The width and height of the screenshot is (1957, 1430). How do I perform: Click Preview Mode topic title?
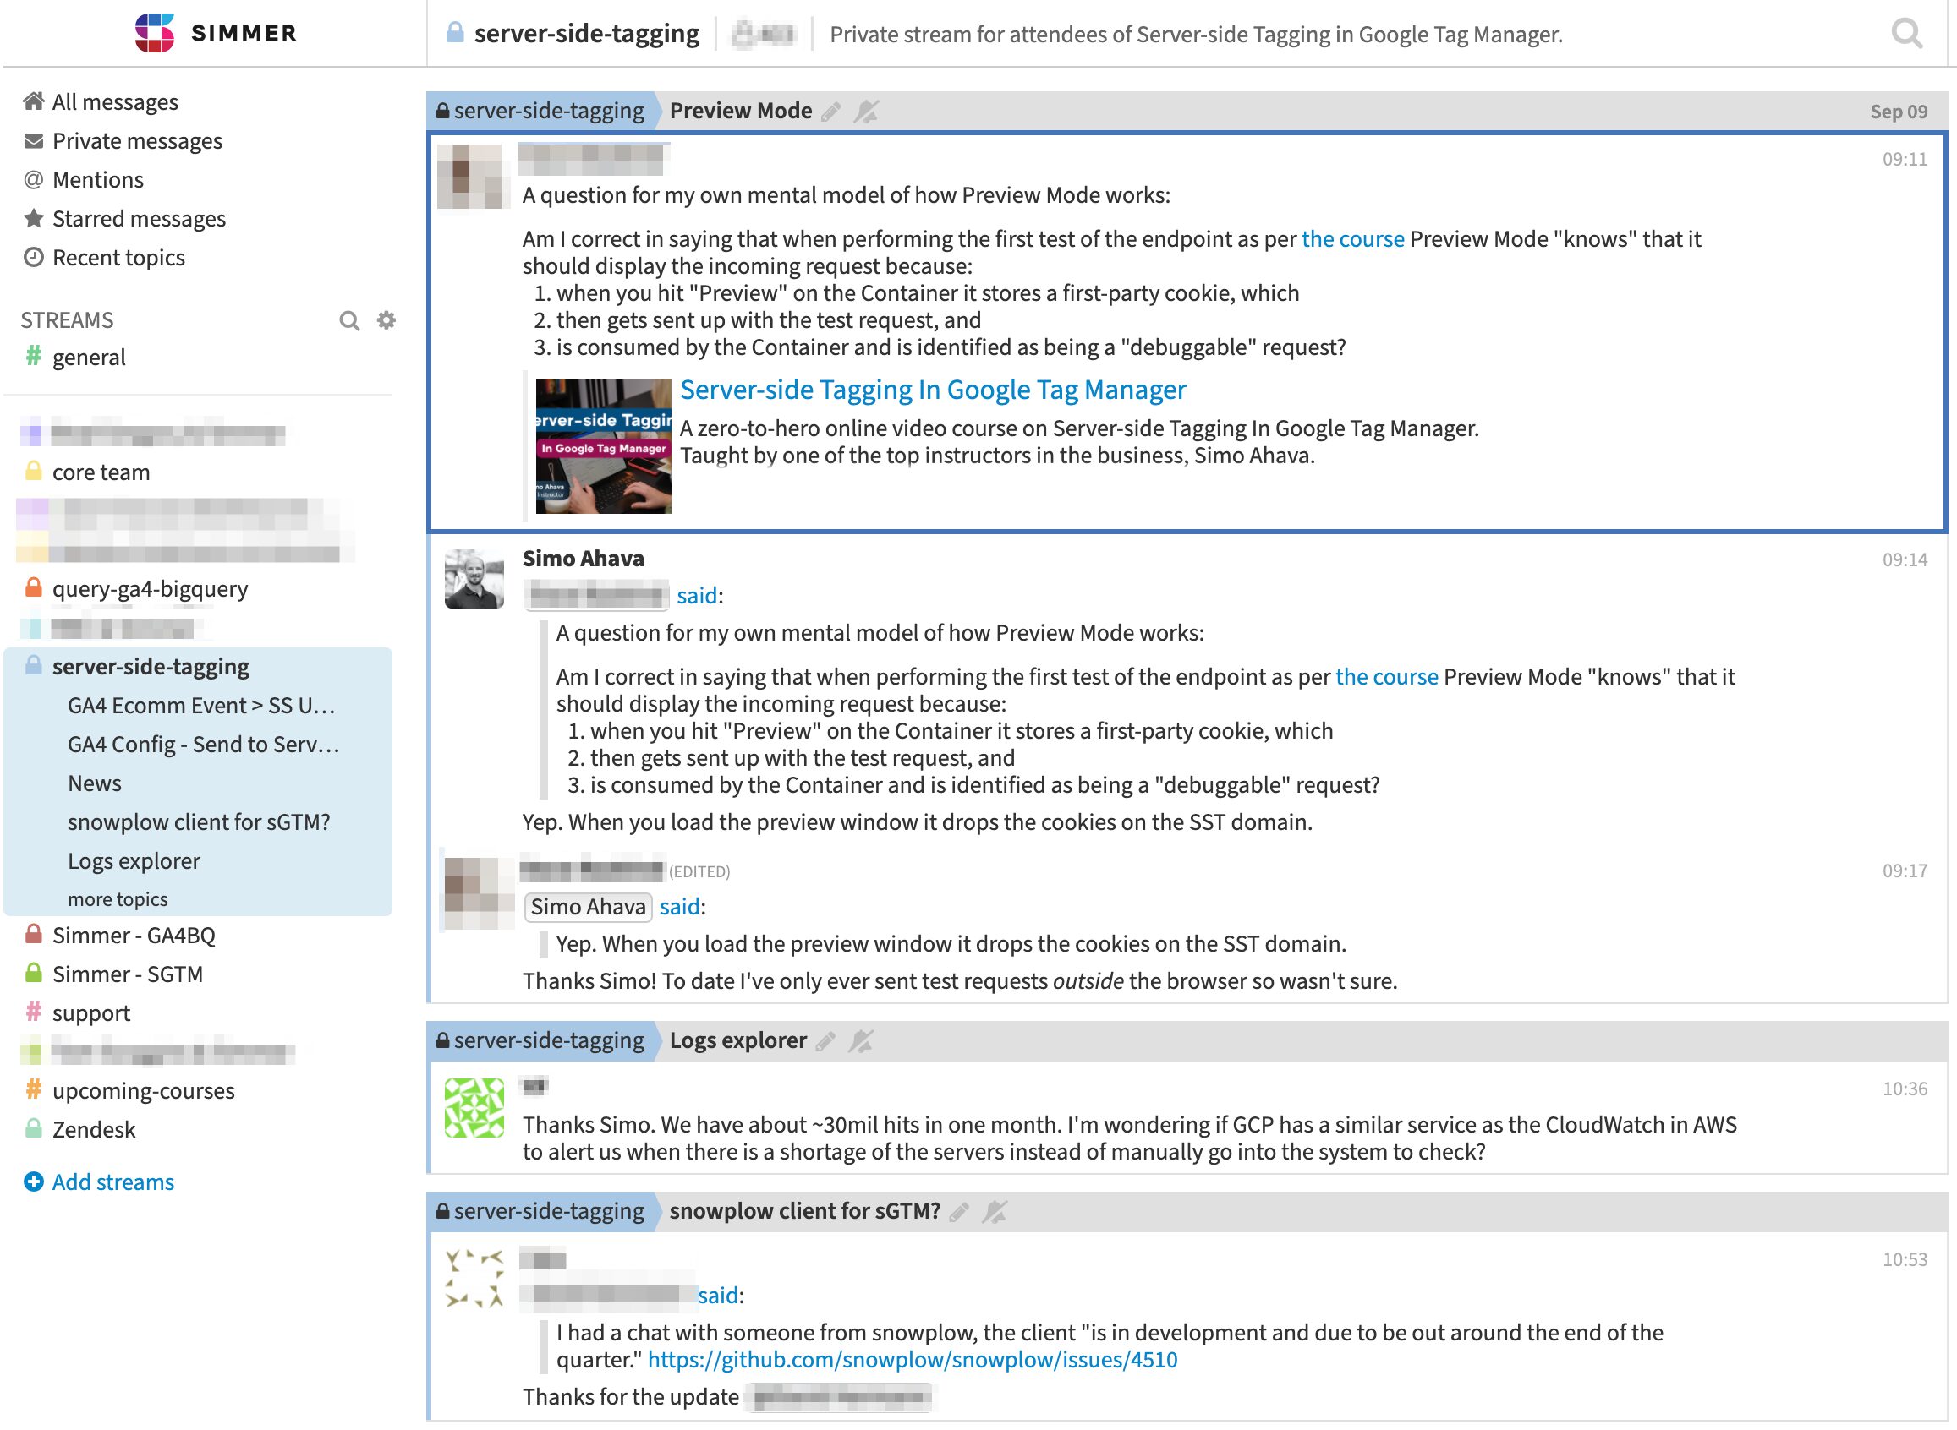point(741,112)
